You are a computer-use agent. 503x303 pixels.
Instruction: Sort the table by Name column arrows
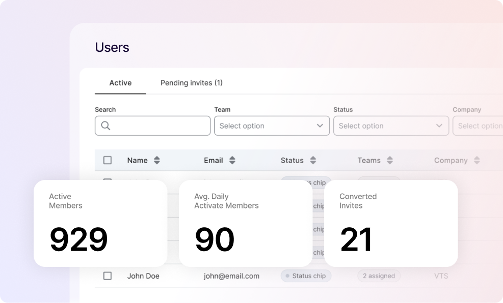point(157,160)
